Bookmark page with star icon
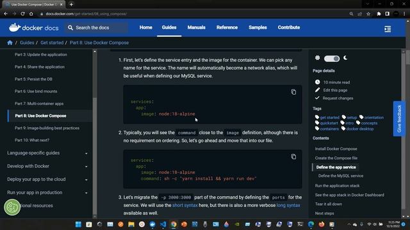 click(368, 14)
